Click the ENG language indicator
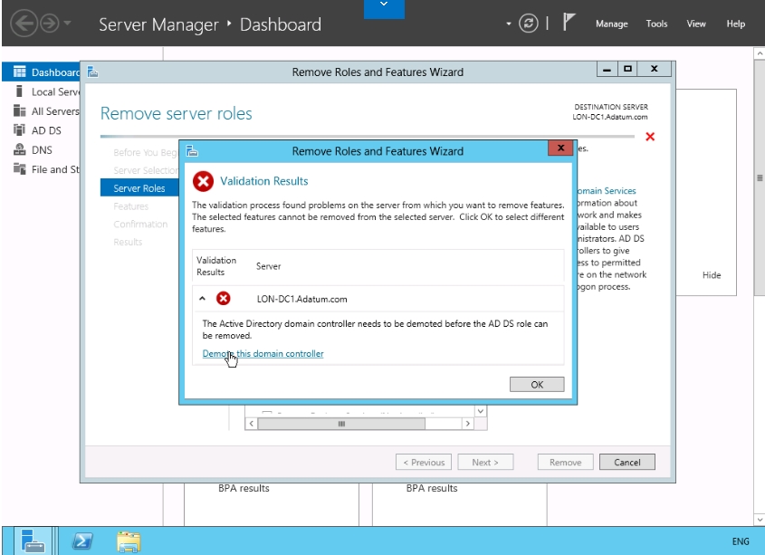765x555 pixels. pyautogui.click(x=741, y=541)
